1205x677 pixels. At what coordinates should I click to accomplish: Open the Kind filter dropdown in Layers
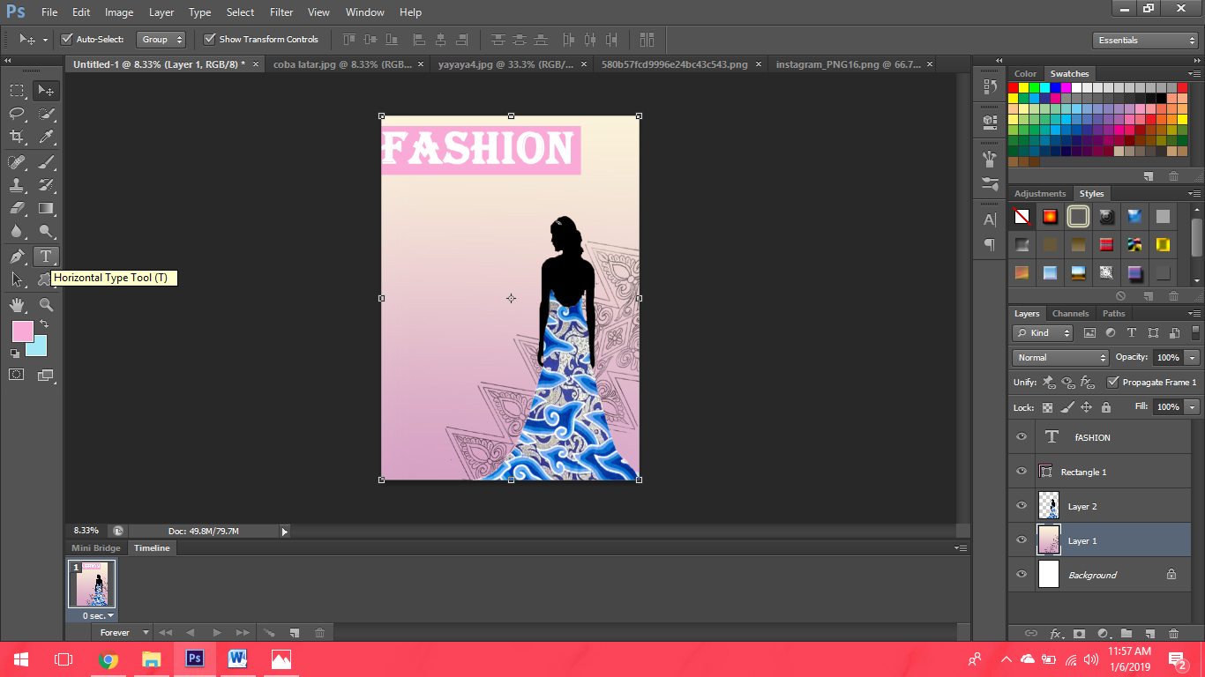coord(1041,332)
